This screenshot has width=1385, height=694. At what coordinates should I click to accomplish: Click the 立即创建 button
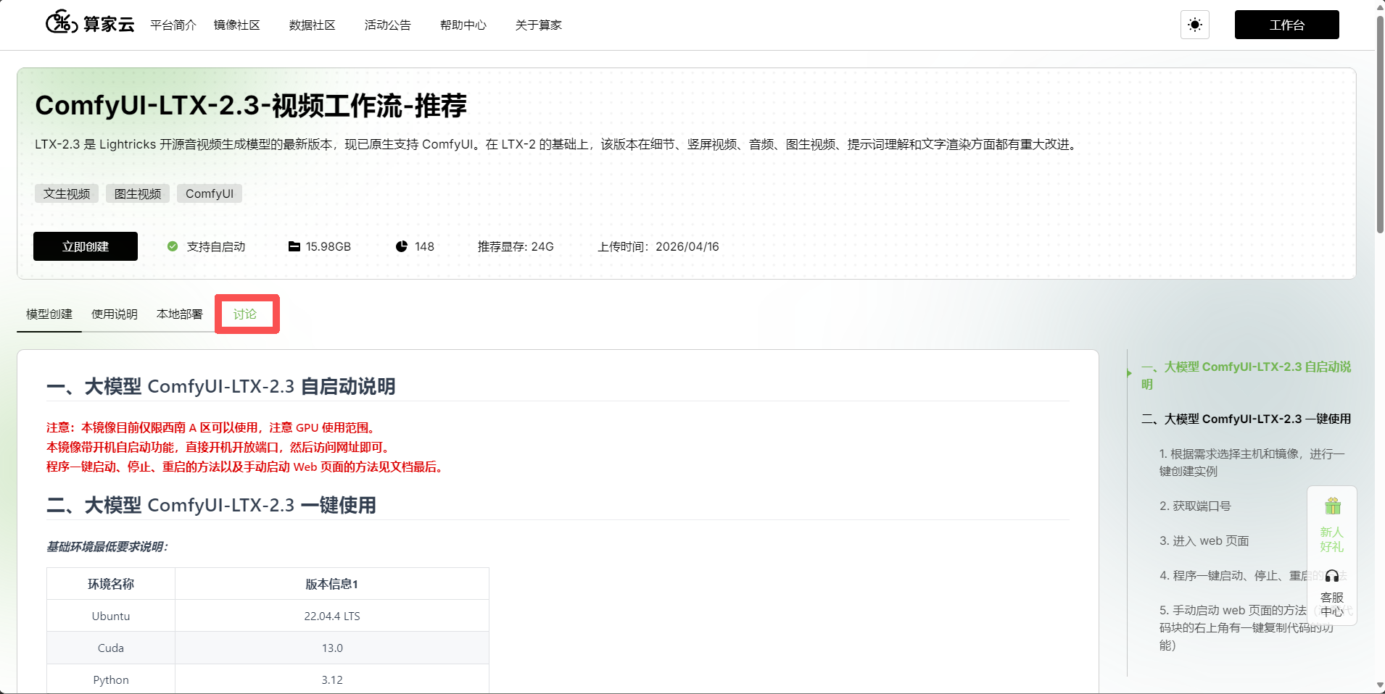(x=86, y=246)
